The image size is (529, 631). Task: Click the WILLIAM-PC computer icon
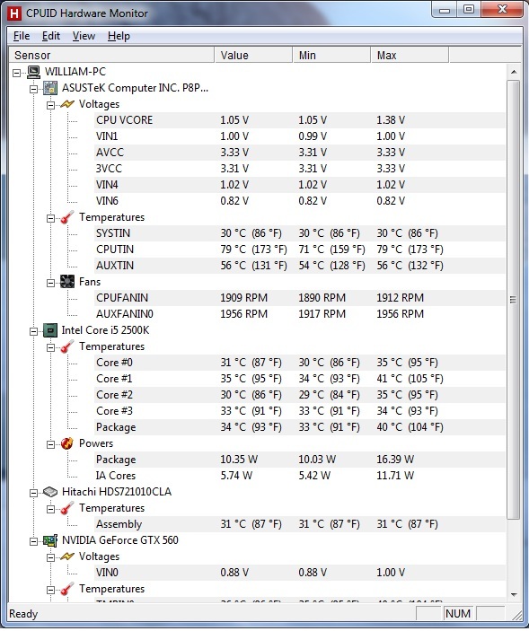34,72
